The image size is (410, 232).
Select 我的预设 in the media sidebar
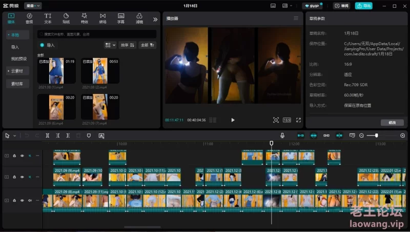(x=18, y=59)
